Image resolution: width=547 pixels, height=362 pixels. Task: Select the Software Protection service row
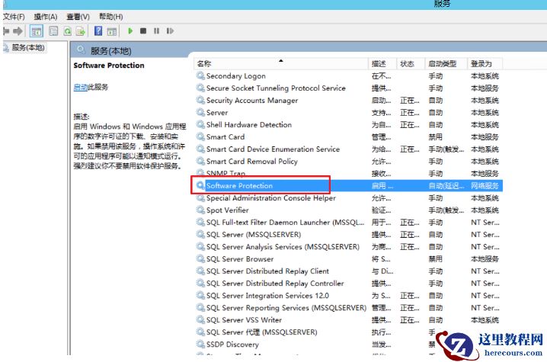click(x=349, y=186)
